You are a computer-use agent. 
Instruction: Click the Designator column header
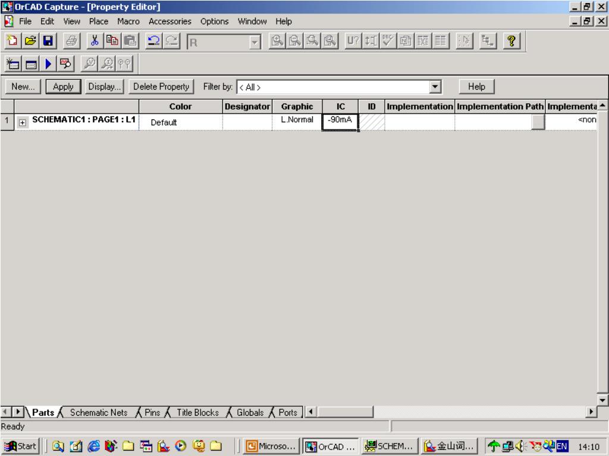247,107
